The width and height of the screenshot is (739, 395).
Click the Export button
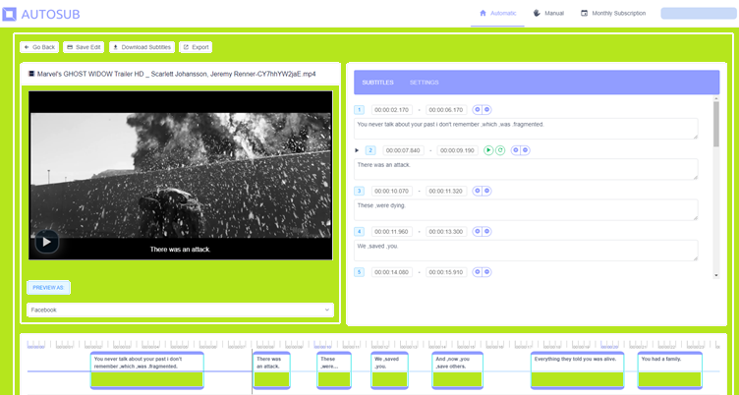point(196,47)
